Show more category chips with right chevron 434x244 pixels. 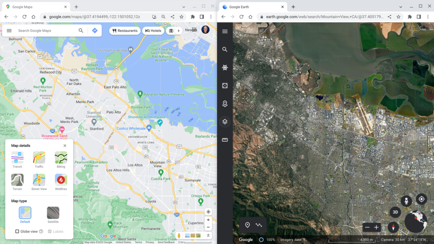click(179, 30)
